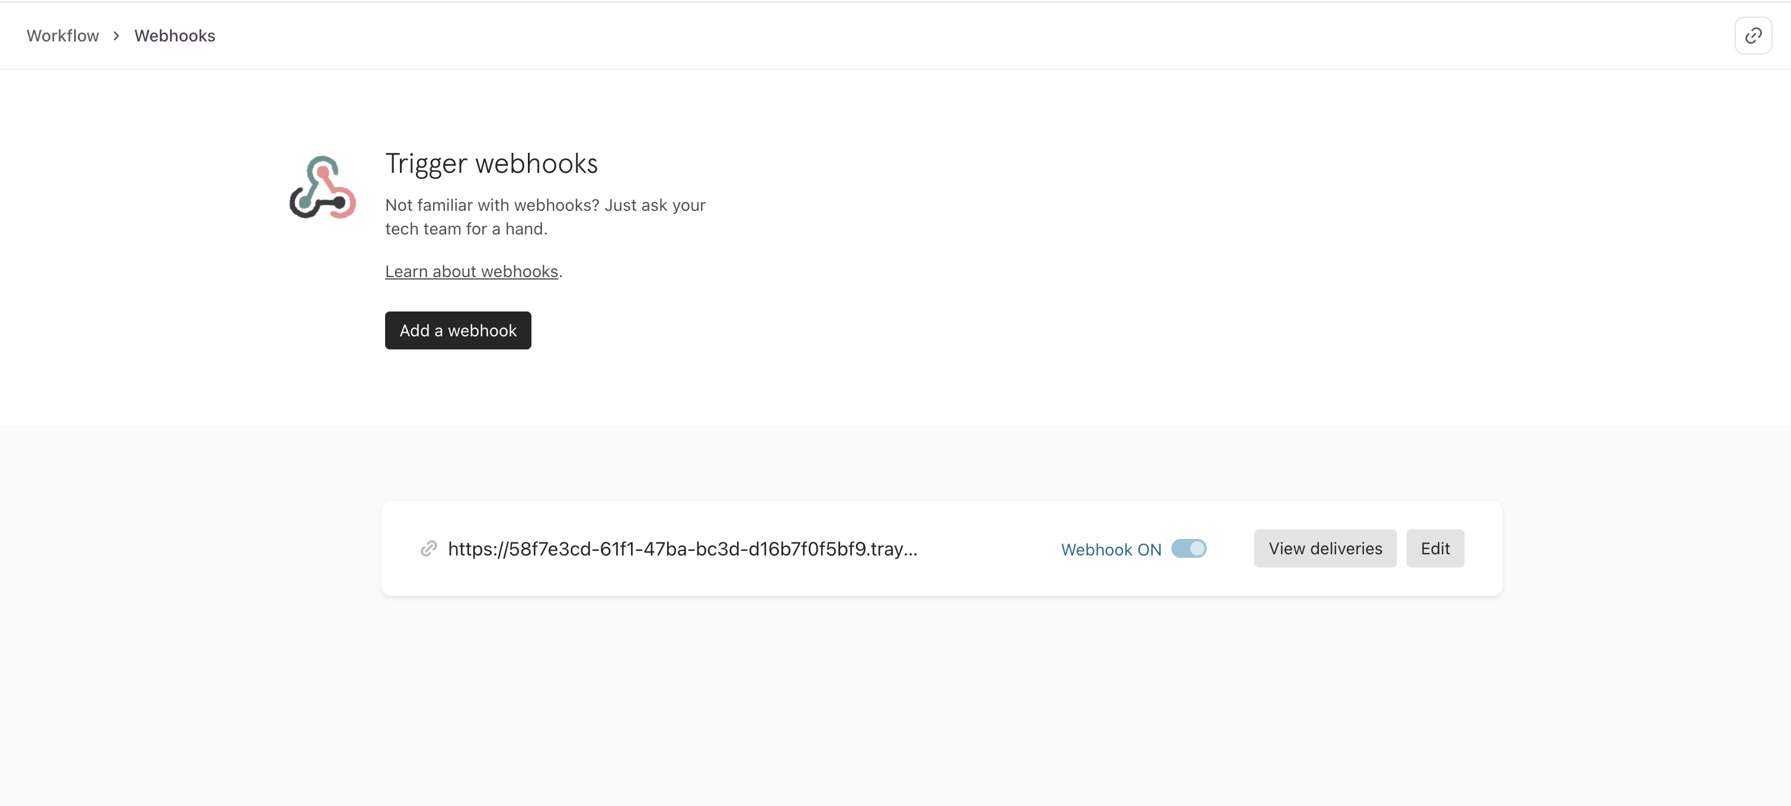
Task: Select the Webhooks breadcrumb item
Action: pos(175,36)
